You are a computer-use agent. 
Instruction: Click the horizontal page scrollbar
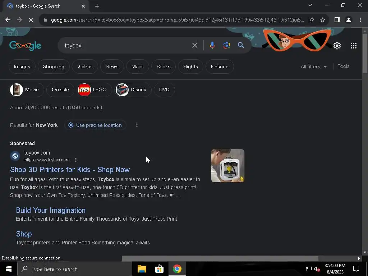tap(220, 258)
